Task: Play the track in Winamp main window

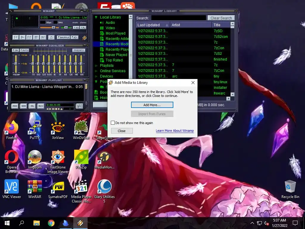Action: click(22, 37)
